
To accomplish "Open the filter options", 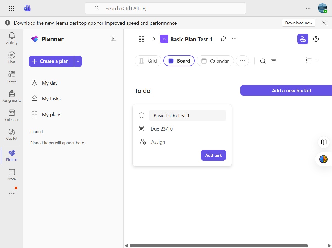I will point(274,61).
